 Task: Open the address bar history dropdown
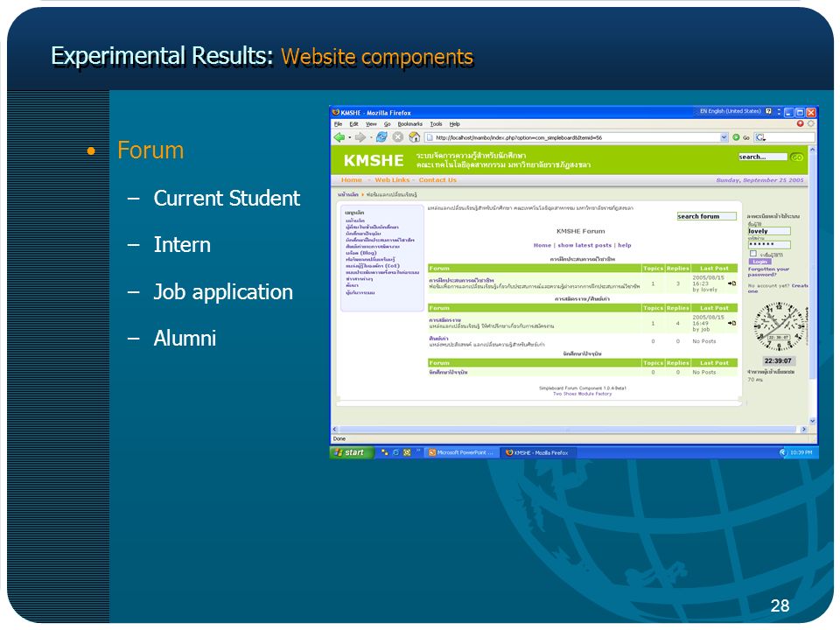724,137
